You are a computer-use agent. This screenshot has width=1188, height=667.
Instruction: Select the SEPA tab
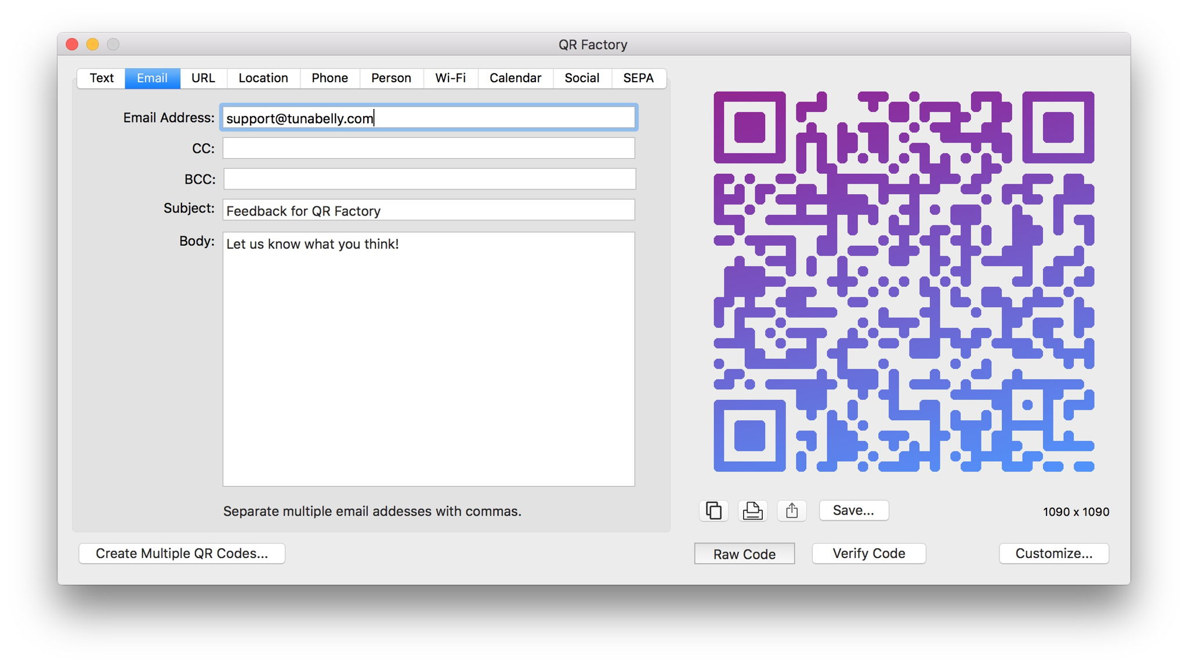[639, 78]
